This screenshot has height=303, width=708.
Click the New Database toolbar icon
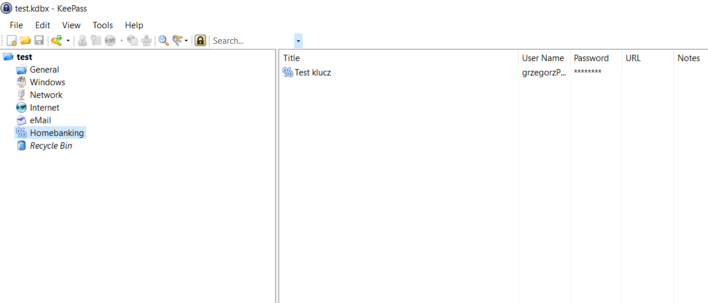click(12, 40)
